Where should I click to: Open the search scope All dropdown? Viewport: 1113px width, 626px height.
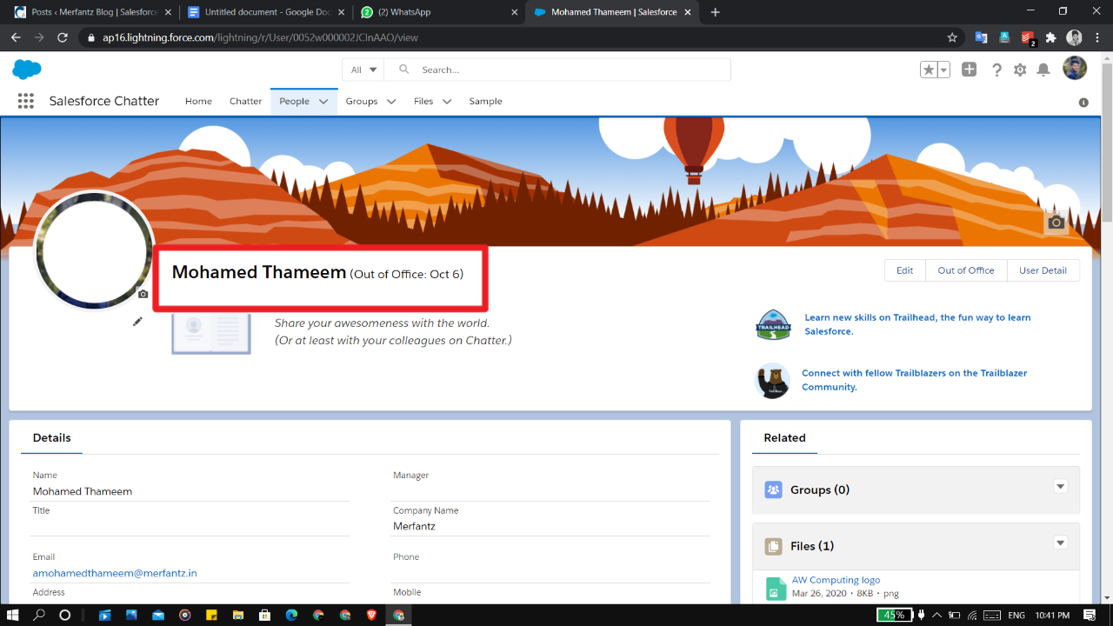point(364,70)
